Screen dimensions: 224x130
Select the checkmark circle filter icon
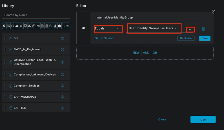59,26
